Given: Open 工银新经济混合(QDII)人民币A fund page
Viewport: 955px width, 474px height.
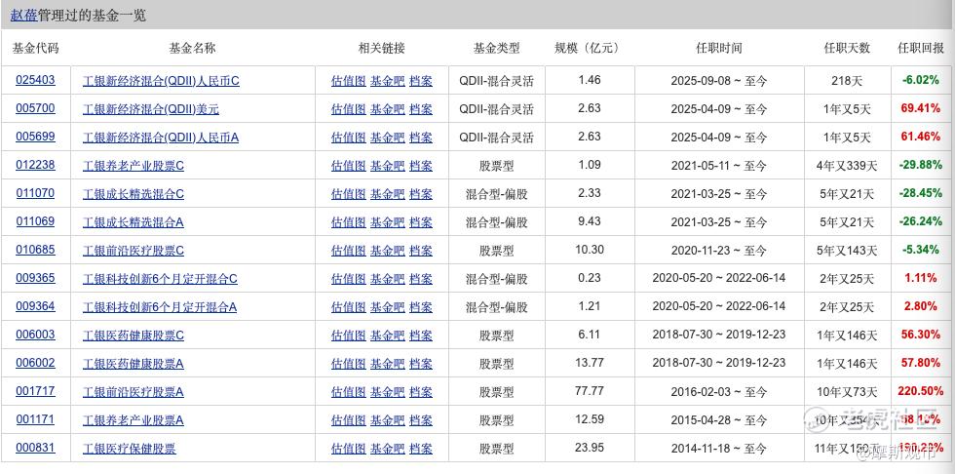Looking at the screenshot, I should (161, 138).
